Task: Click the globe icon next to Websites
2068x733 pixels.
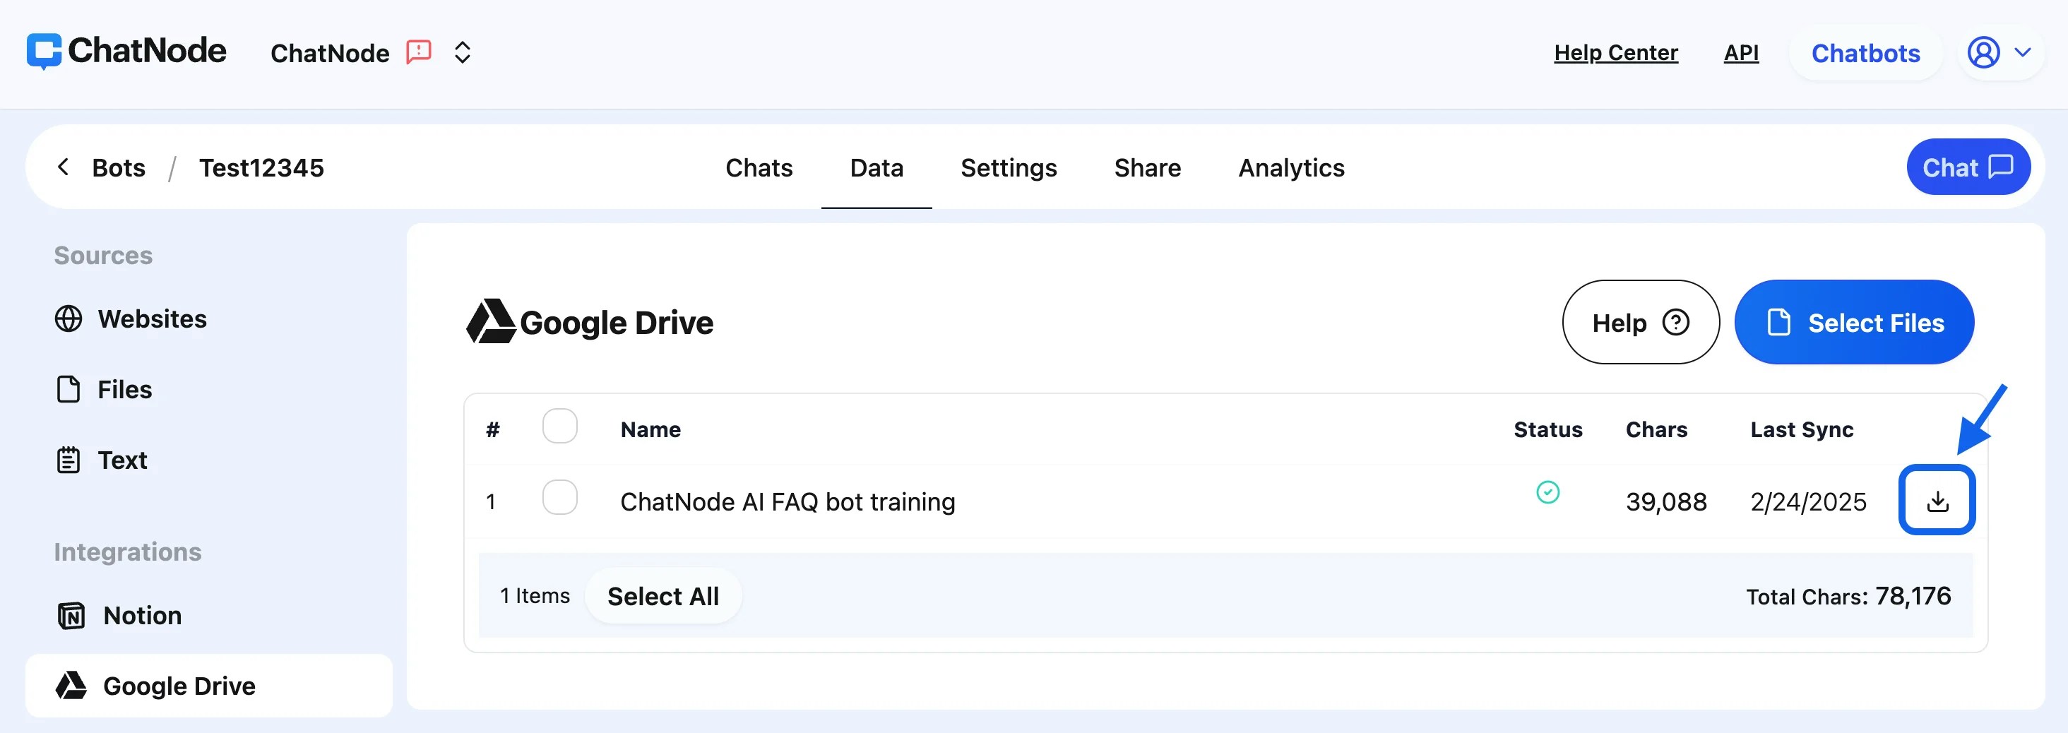Action: coord(69,318)
